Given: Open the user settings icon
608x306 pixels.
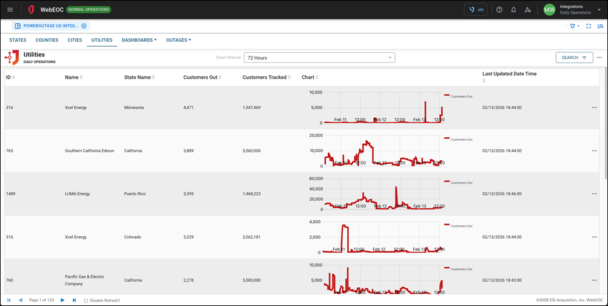Looking at the screenshot, I should point(528,10).
